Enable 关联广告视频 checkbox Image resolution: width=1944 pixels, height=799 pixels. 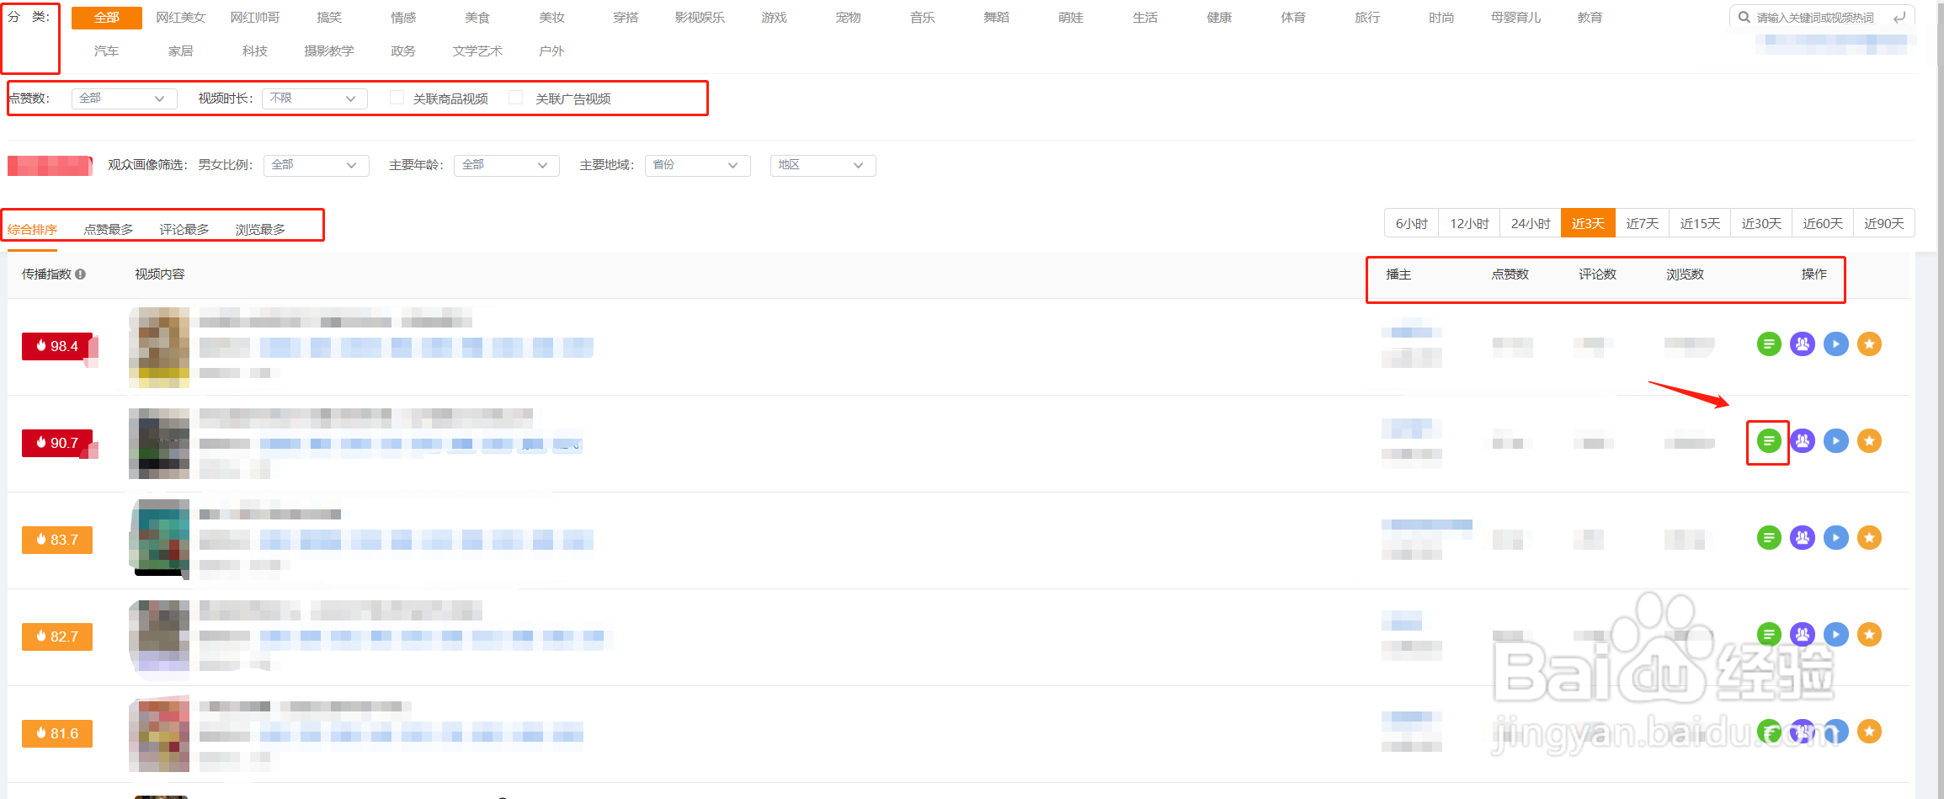[516, 98]
